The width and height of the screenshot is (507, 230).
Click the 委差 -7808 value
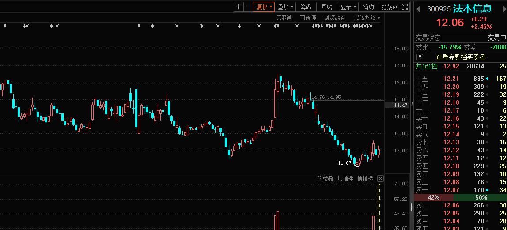tap(498, 48)
